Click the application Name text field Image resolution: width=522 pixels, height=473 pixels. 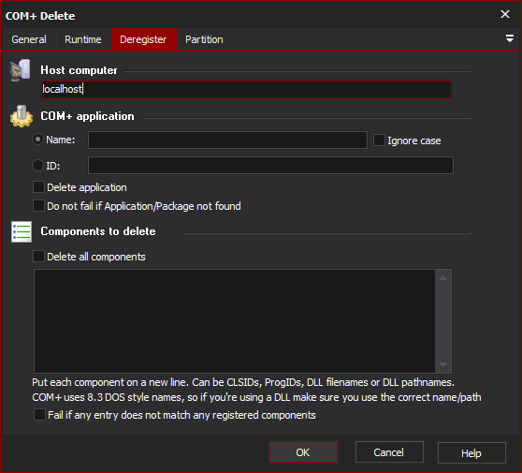pyautogui.click(x=227, y=140)
